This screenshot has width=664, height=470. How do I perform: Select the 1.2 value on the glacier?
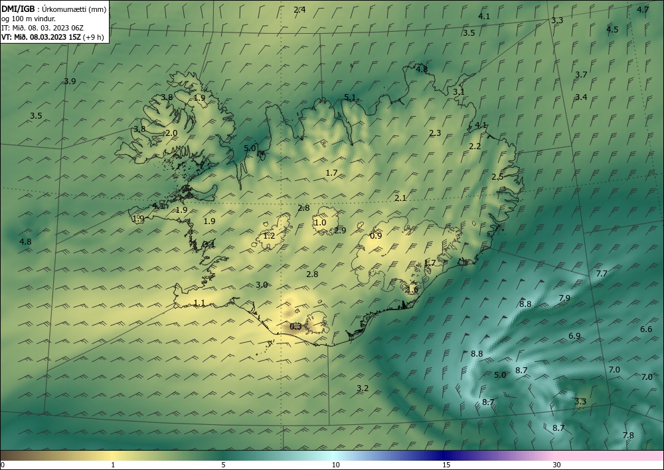pos(270,236)
